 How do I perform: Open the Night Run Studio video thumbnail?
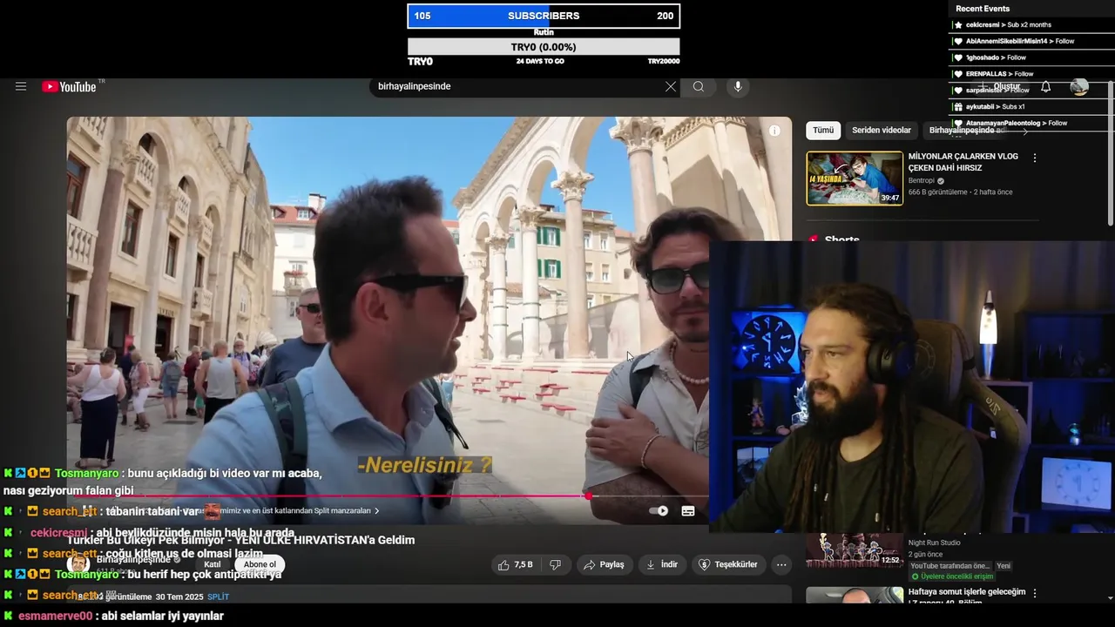tap(855, 550)
